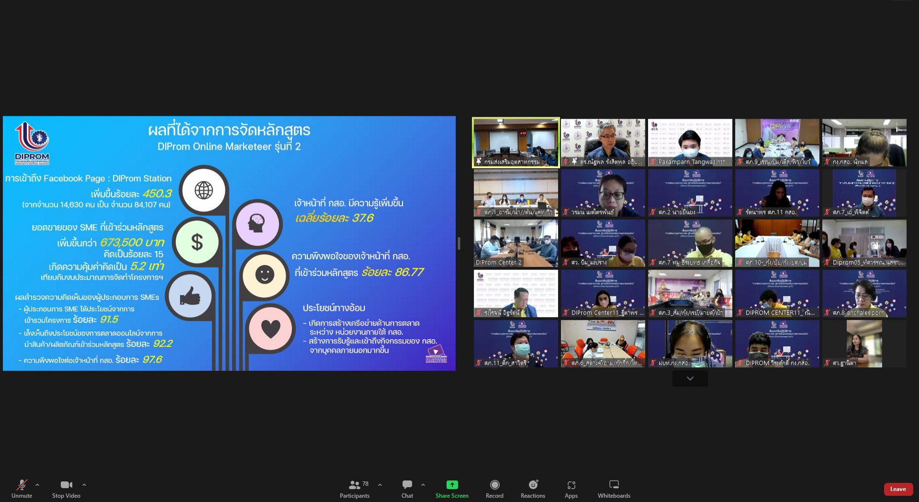
Task: Expand Chat options chevron
Action: click(423, 485)
